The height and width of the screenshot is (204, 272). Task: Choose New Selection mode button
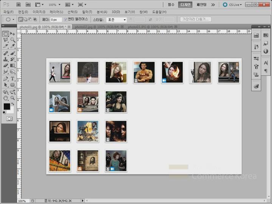click(x=21, y=19)
